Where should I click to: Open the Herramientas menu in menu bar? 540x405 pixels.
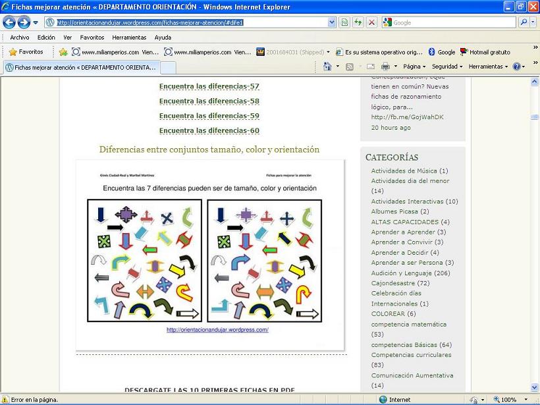point(129,38)
